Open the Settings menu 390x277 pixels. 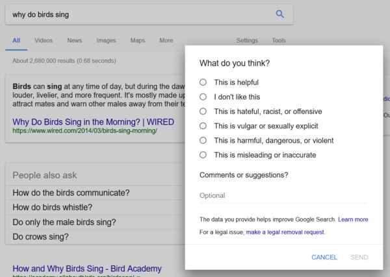tap(247, 40)
